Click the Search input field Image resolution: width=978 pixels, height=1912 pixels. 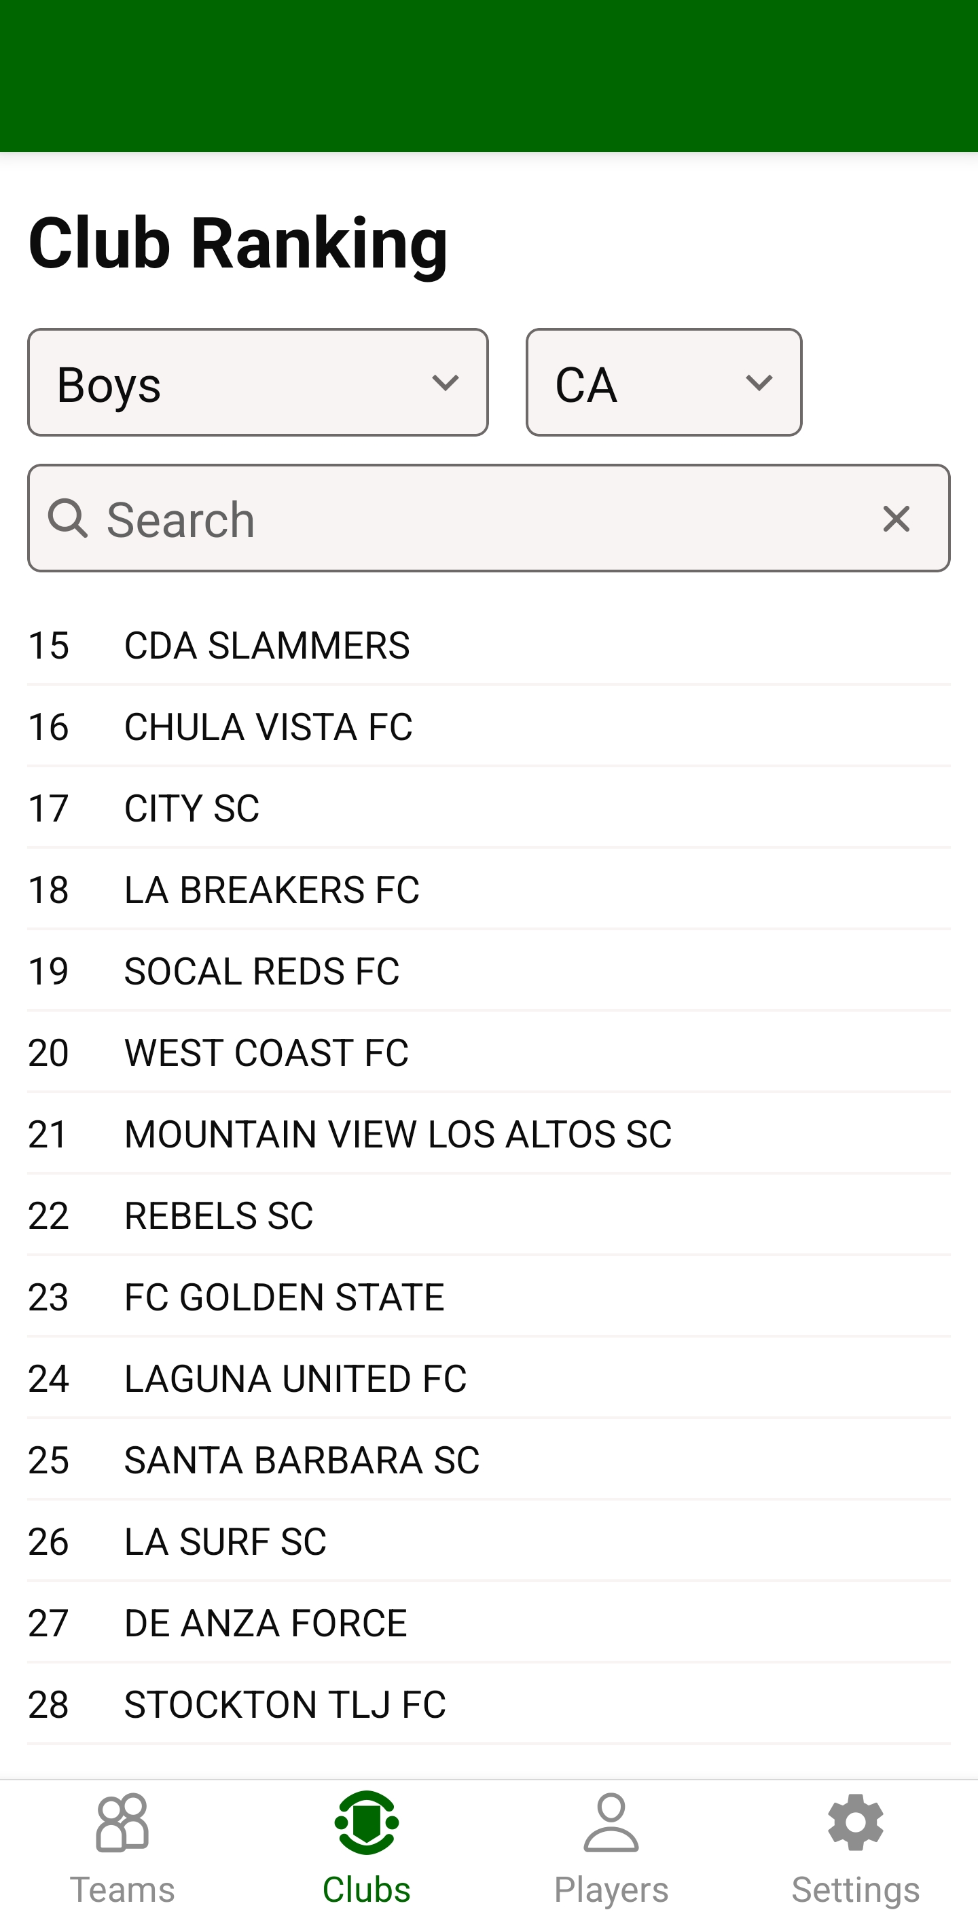[475, 519]
